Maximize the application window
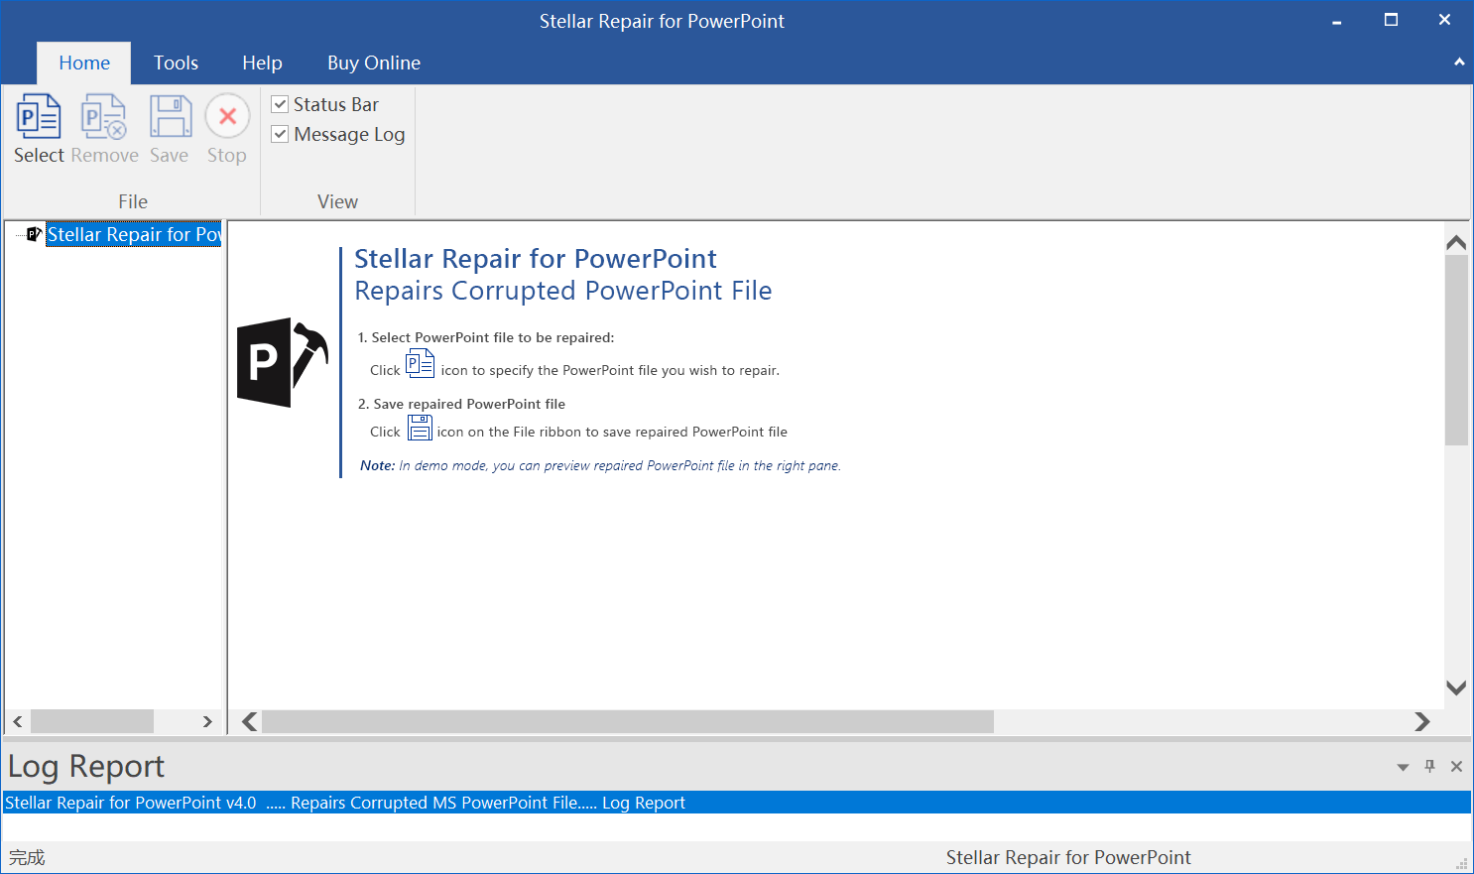This screenshot has height=874, width=1474. pos(1391,20)
